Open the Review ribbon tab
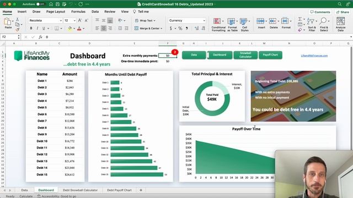Screen dimensions: 353x198 click(x=110, y=12)
